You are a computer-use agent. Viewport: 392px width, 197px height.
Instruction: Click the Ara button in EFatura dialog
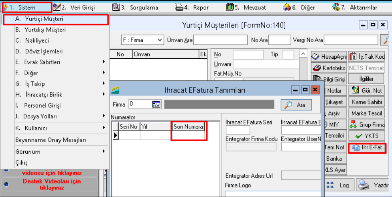(296, 105)
